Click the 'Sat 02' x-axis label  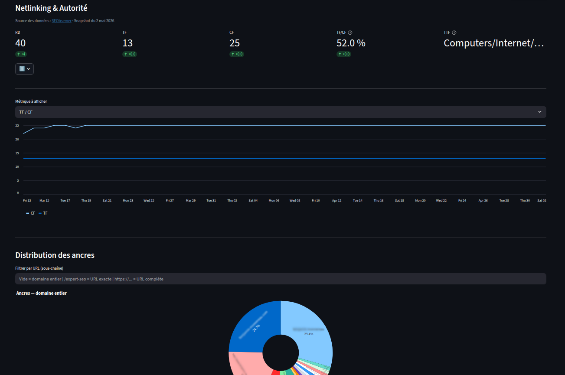click(x=542, y=200)
